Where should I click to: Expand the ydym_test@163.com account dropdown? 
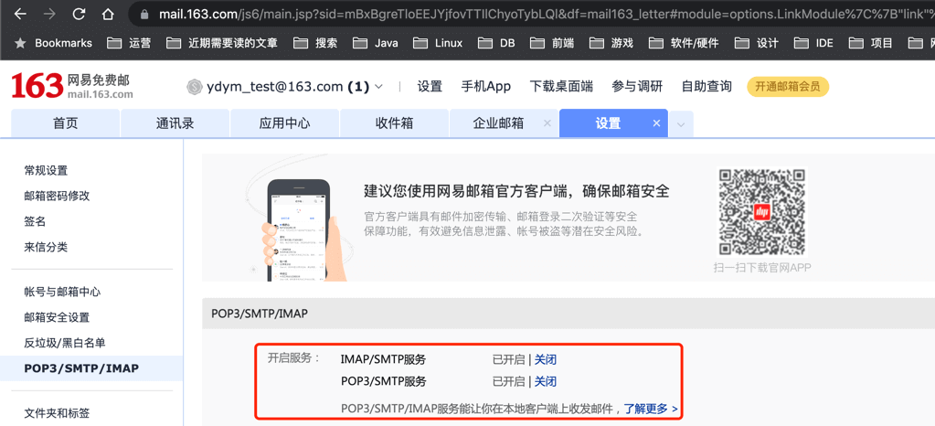point(378,87)
